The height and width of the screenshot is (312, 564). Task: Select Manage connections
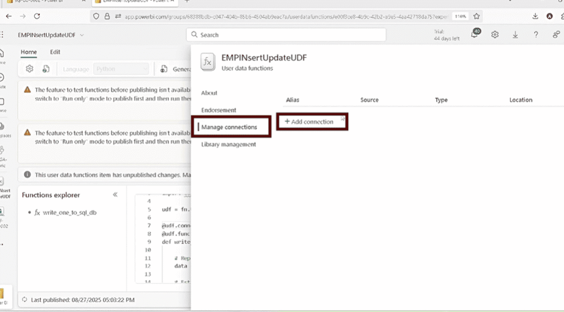[229, 127]
